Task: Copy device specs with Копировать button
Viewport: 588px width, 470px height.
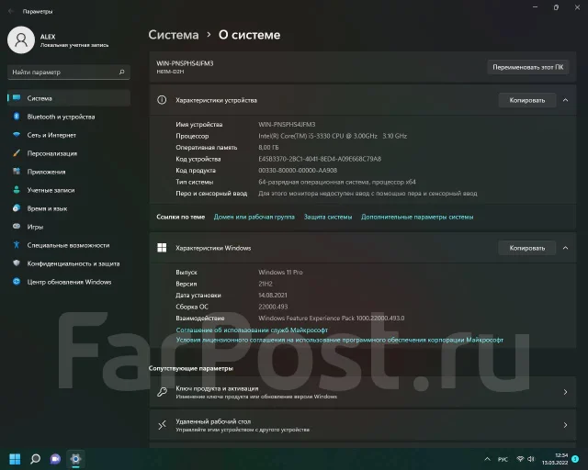Action: click(x=526, y=100)
